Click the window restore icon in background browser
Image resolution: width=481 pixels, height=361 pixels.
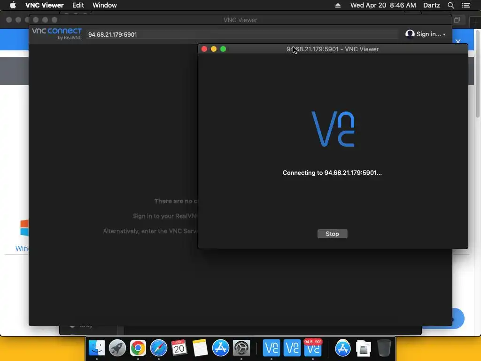click(x=457, y=20)
